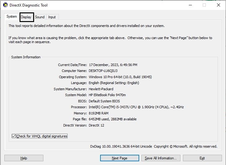This screenshot has width=226, height=165.
Task: Click the DirectX Version: field label
Action: (x=75, y=125)
